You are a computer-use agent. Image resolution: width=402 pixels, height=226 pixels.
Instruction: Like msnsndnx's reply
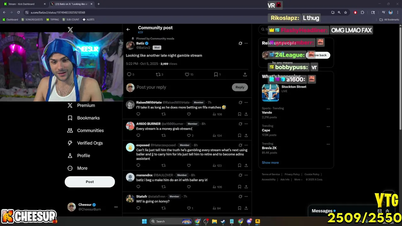tap(189, 187)
